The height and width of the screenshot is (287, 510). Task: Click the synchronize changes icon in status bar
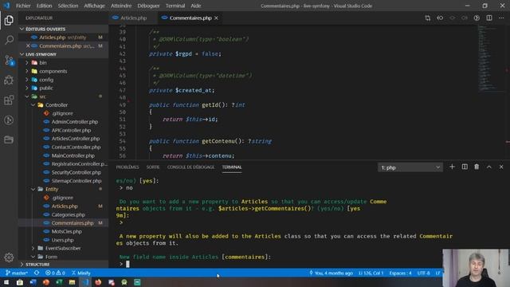pyautogui.click(x=37, y=273)
